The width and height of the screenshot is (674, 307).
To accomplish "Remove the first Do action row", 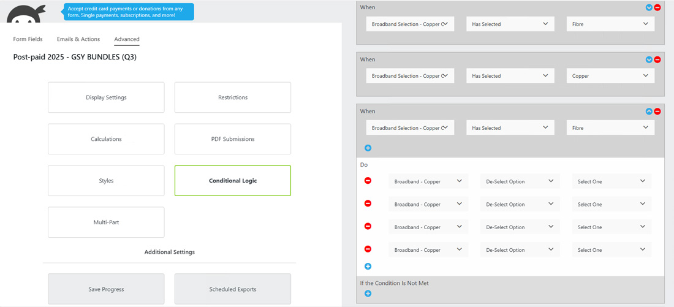I will point(368,181).
